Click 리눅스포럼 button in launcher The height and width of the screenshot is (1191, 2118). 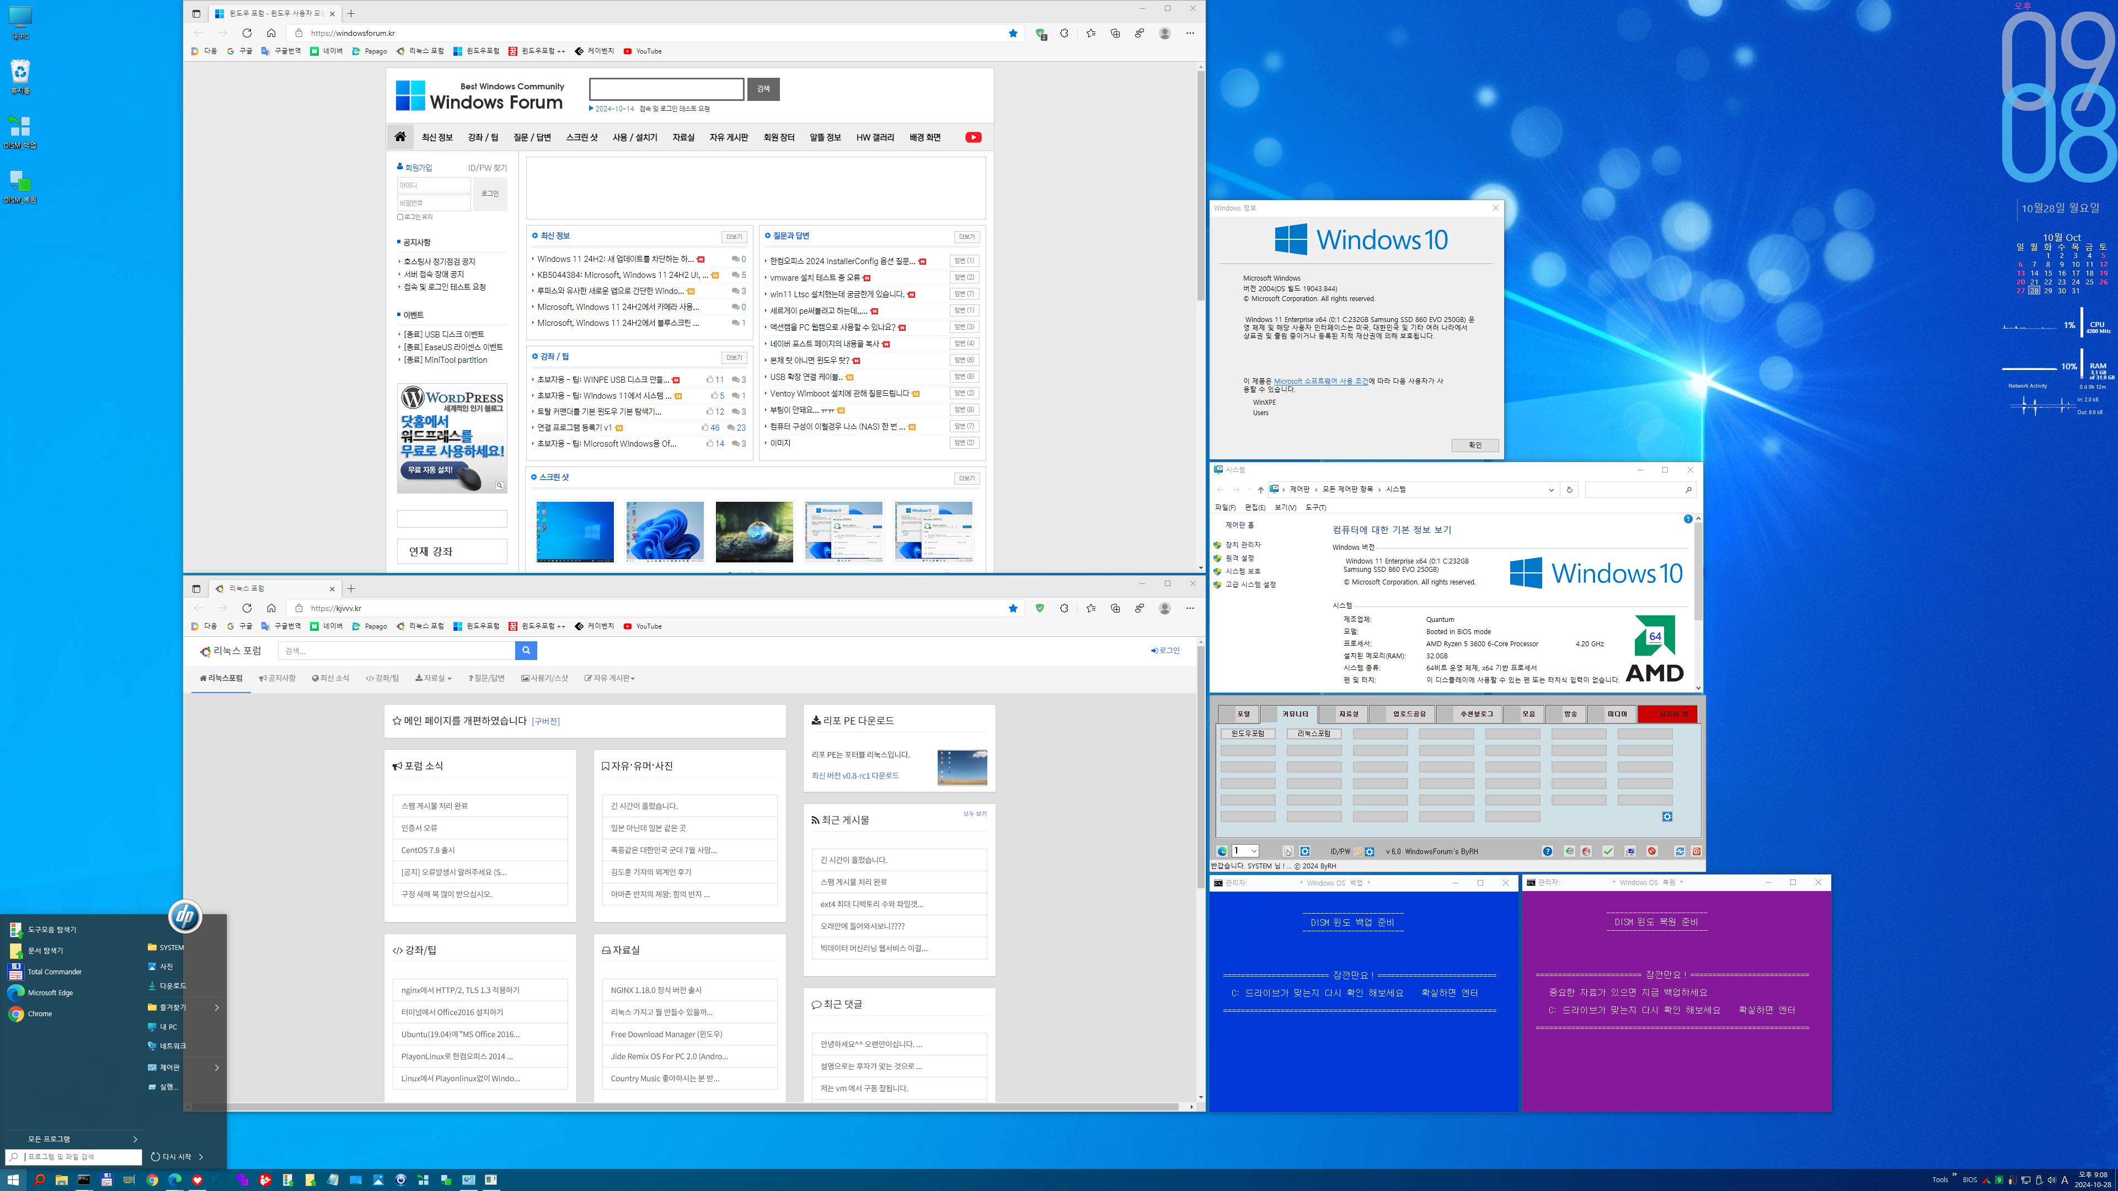coord(1314,733)
